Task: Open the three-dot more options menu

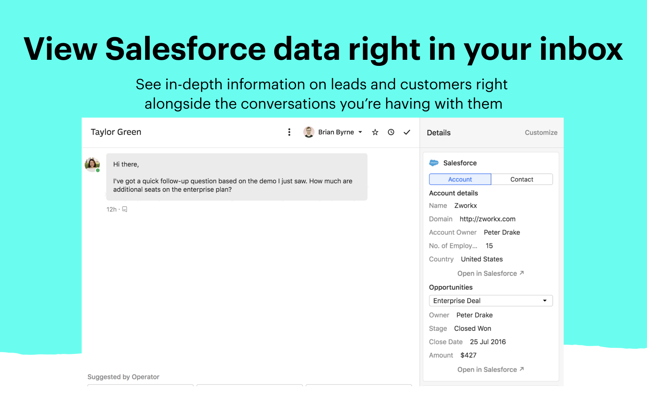Action: point(289,132)
